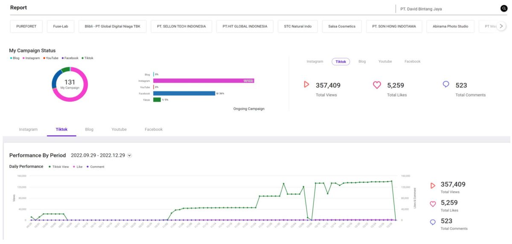Select STC Natural Indo brand

(x=298, y=26)
